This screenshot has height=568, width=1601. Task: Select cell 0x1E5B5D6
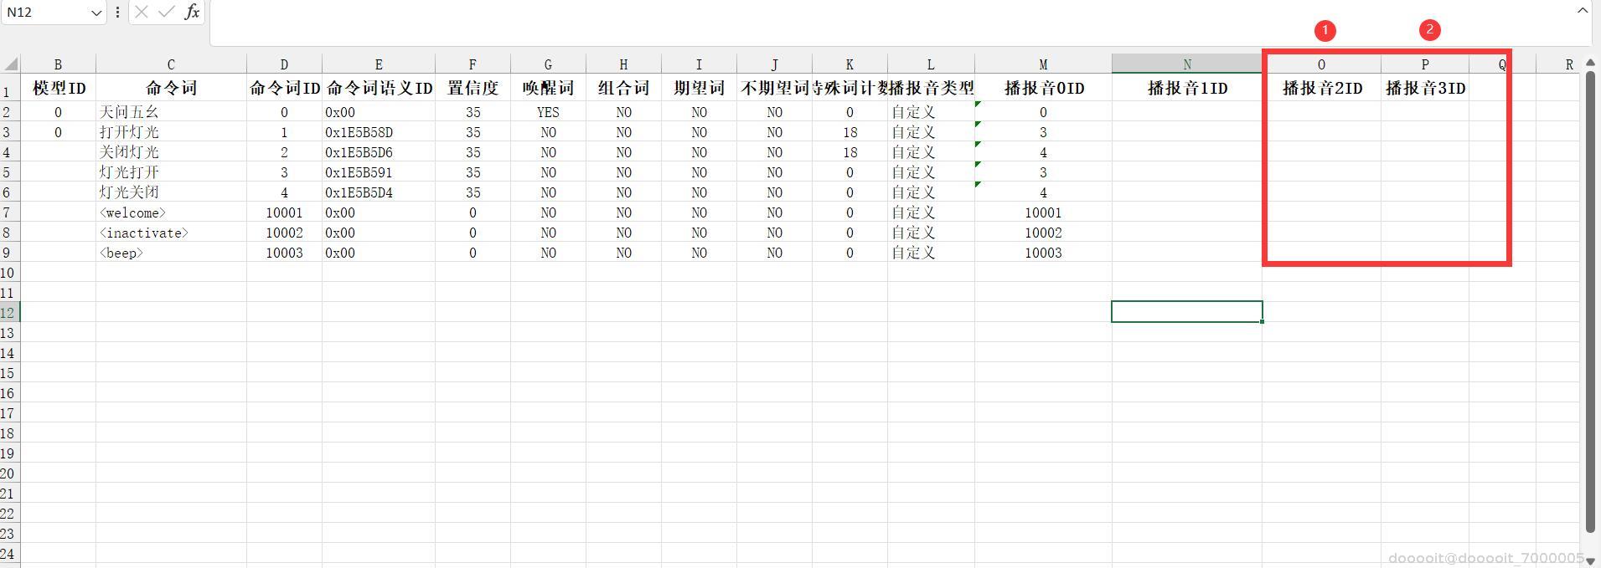[x=379, y=152]
